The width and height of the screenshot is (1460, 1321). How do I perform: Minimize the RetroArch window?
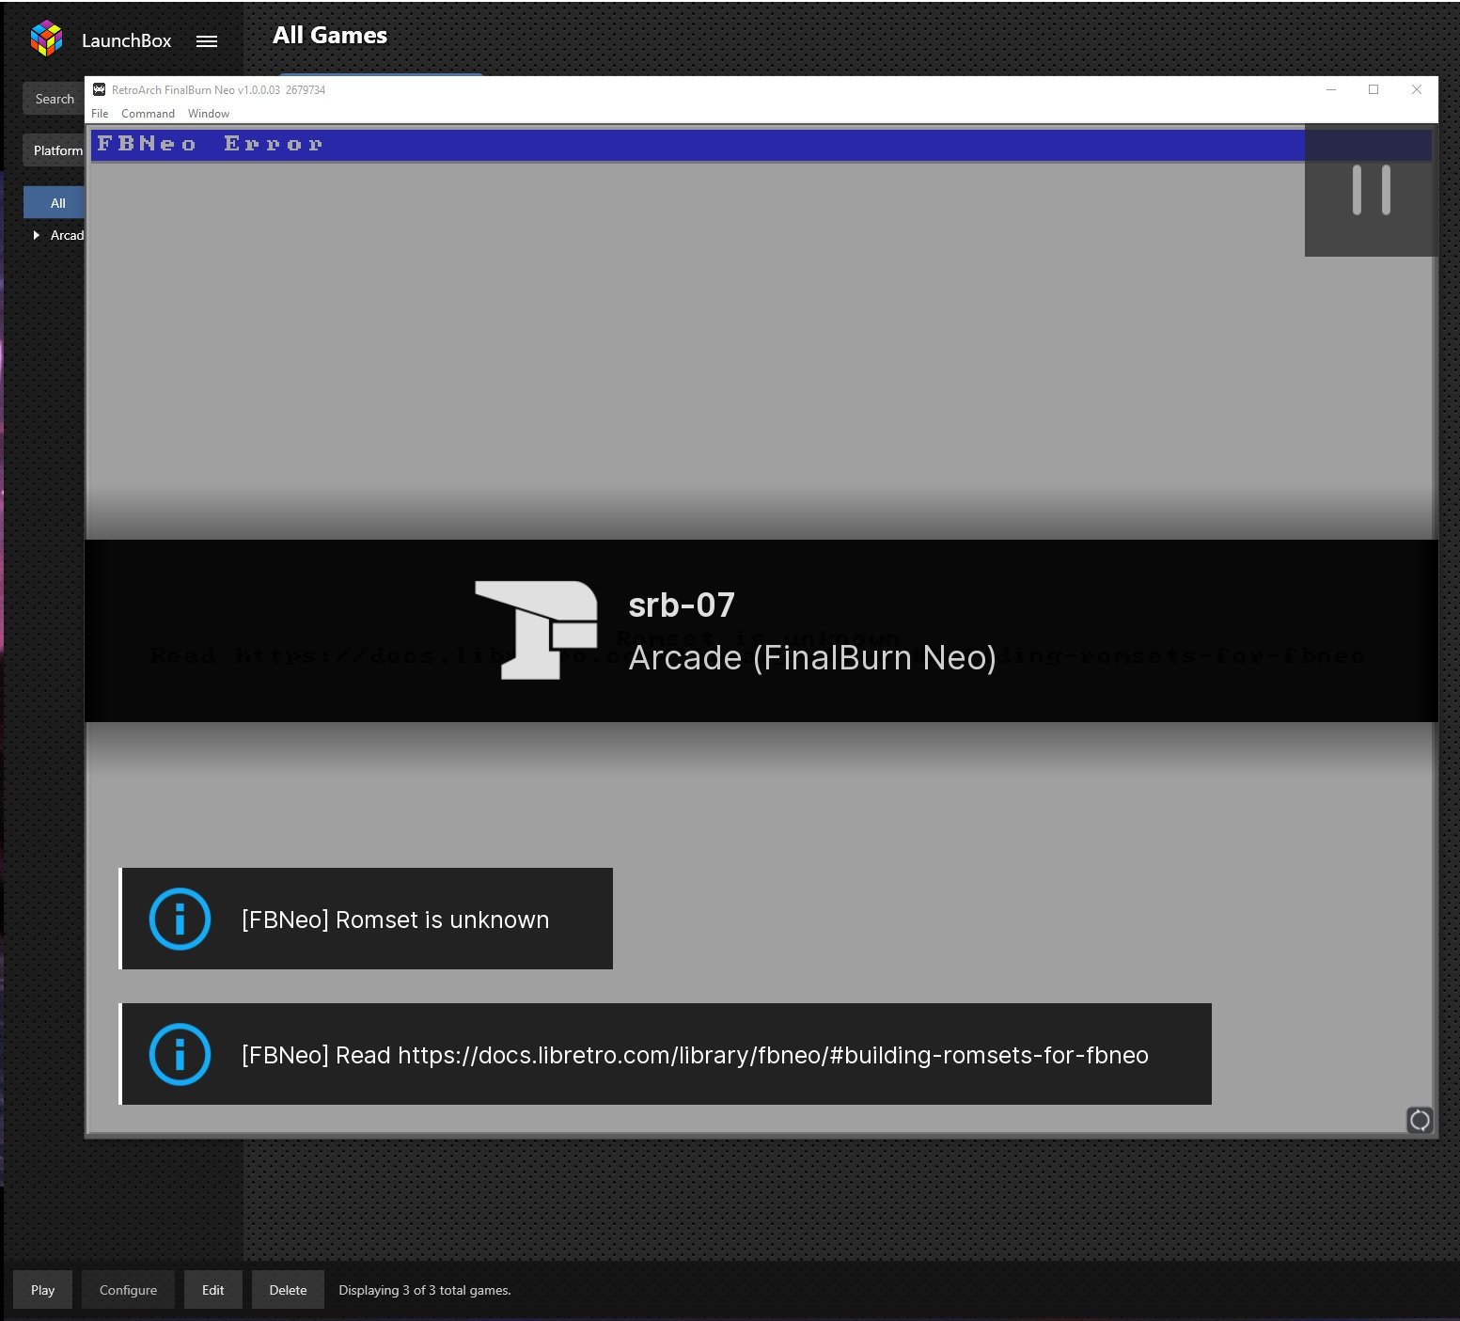pos(1331,89)
